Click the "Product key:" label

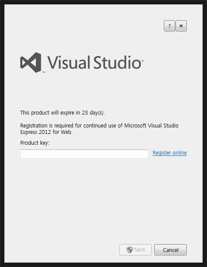click(x=34, y=143)
